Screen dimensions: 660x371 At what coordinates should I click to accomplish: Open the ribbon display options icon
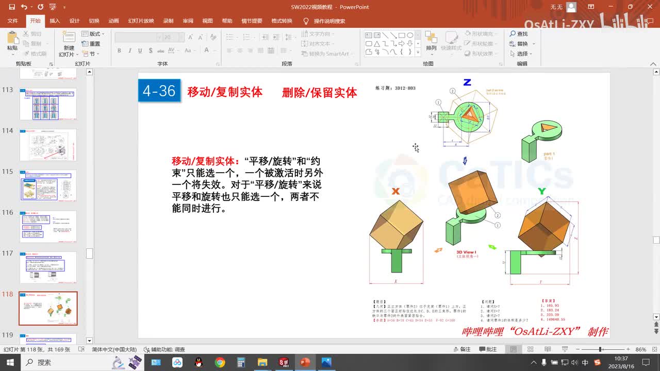(590, 7)
